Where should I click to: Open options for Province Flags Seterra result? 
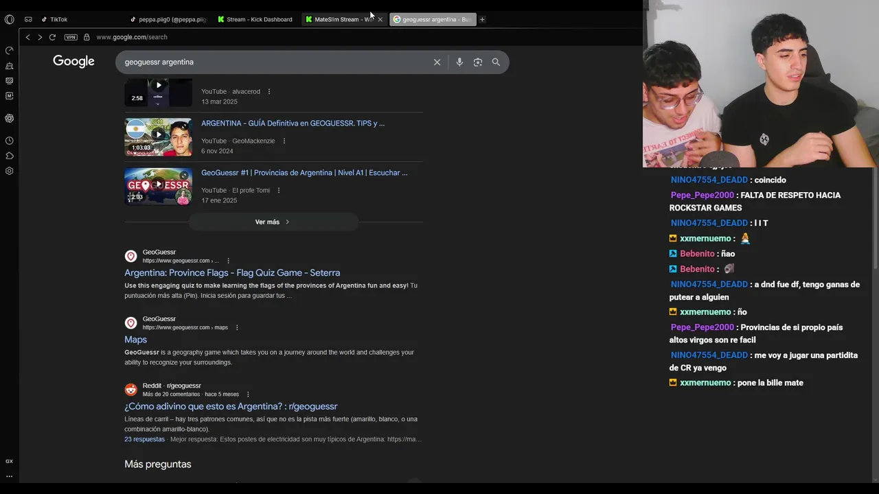click(x=228, y=261)
